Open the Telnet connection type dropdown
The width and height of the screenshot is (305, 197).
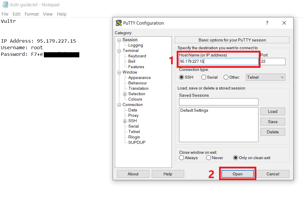point(266,77)
